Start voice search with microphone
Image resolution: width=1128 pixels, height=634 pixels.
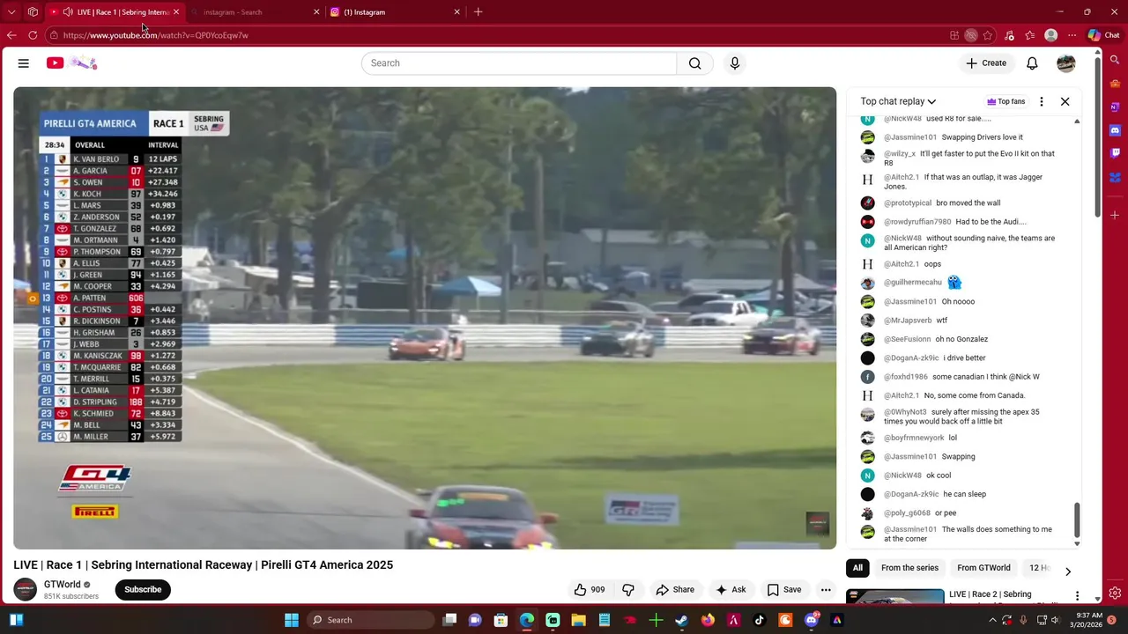735,63
